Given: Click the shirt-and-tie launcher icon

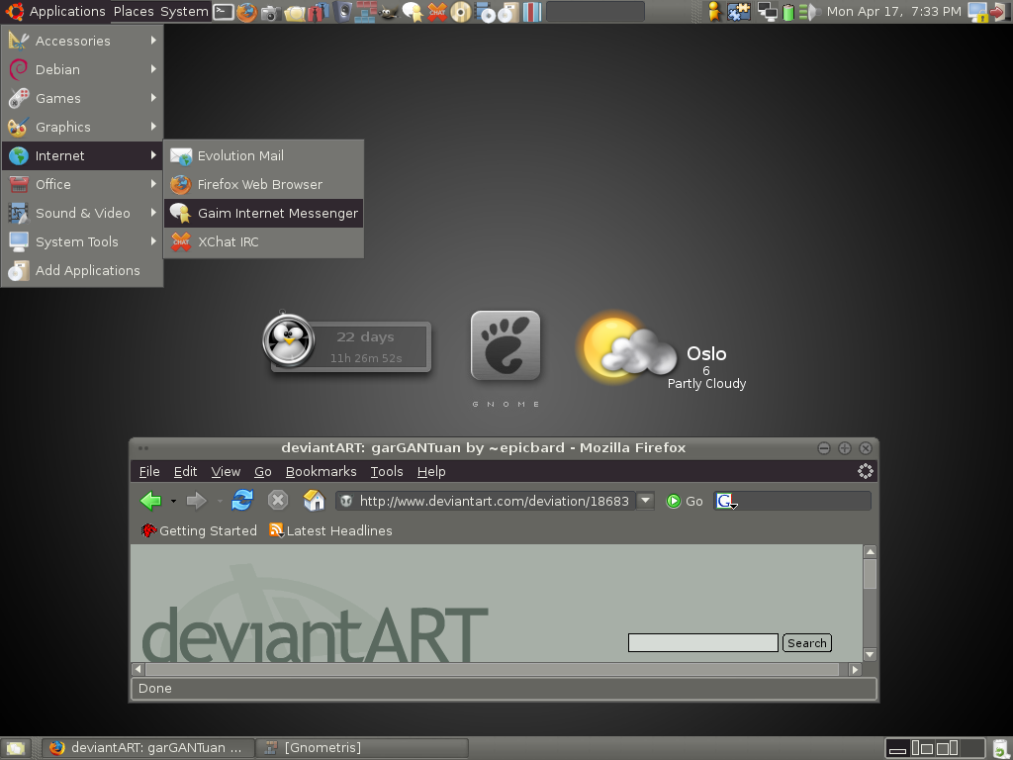Looking at the screenshot, I should 318,12.
